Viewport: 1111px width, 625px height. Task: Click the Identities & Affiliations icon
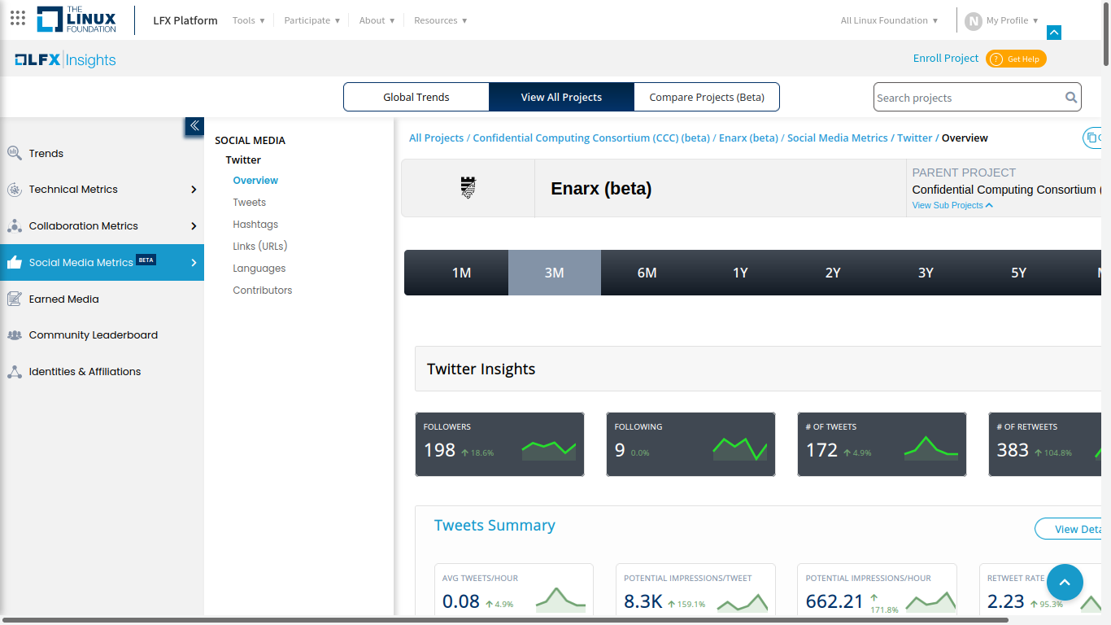15,372
